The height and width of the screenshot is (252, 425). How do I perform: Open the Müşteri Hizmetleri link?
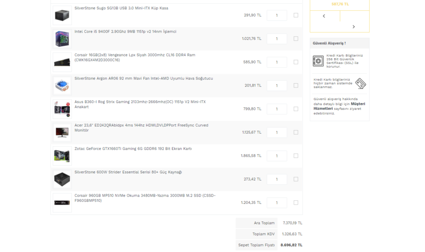[340, 106]
